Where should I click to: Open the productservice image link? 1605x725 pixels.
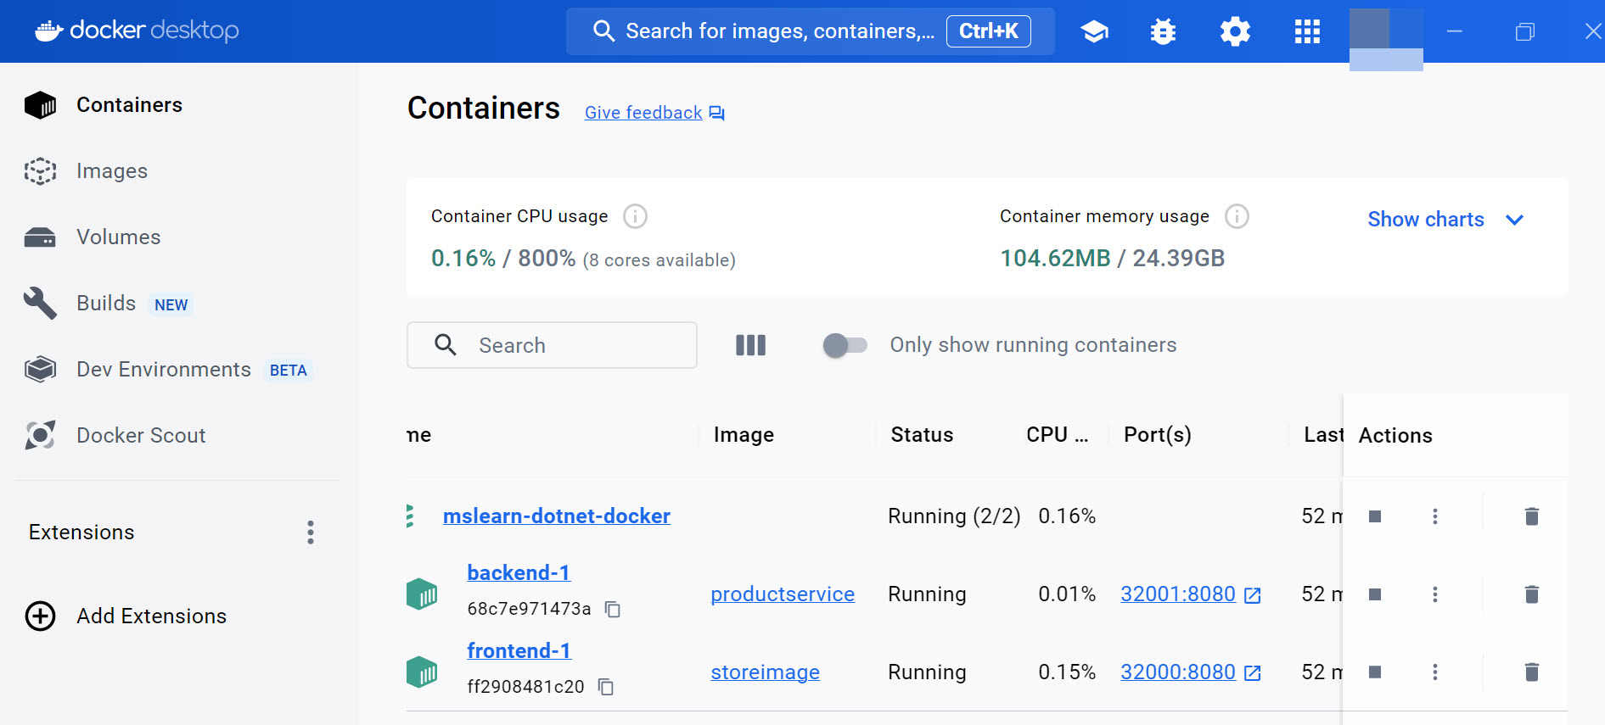point(783,594)
